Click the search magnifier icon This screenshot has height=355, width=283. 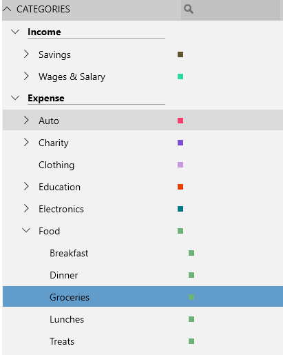(189, 10)
